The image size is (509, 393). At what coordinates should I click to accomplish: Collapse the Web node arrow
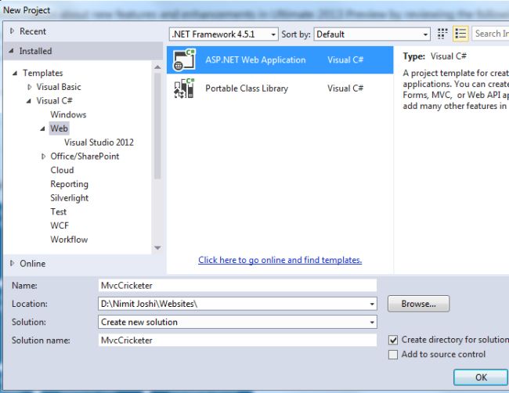[x=42, y=128]
